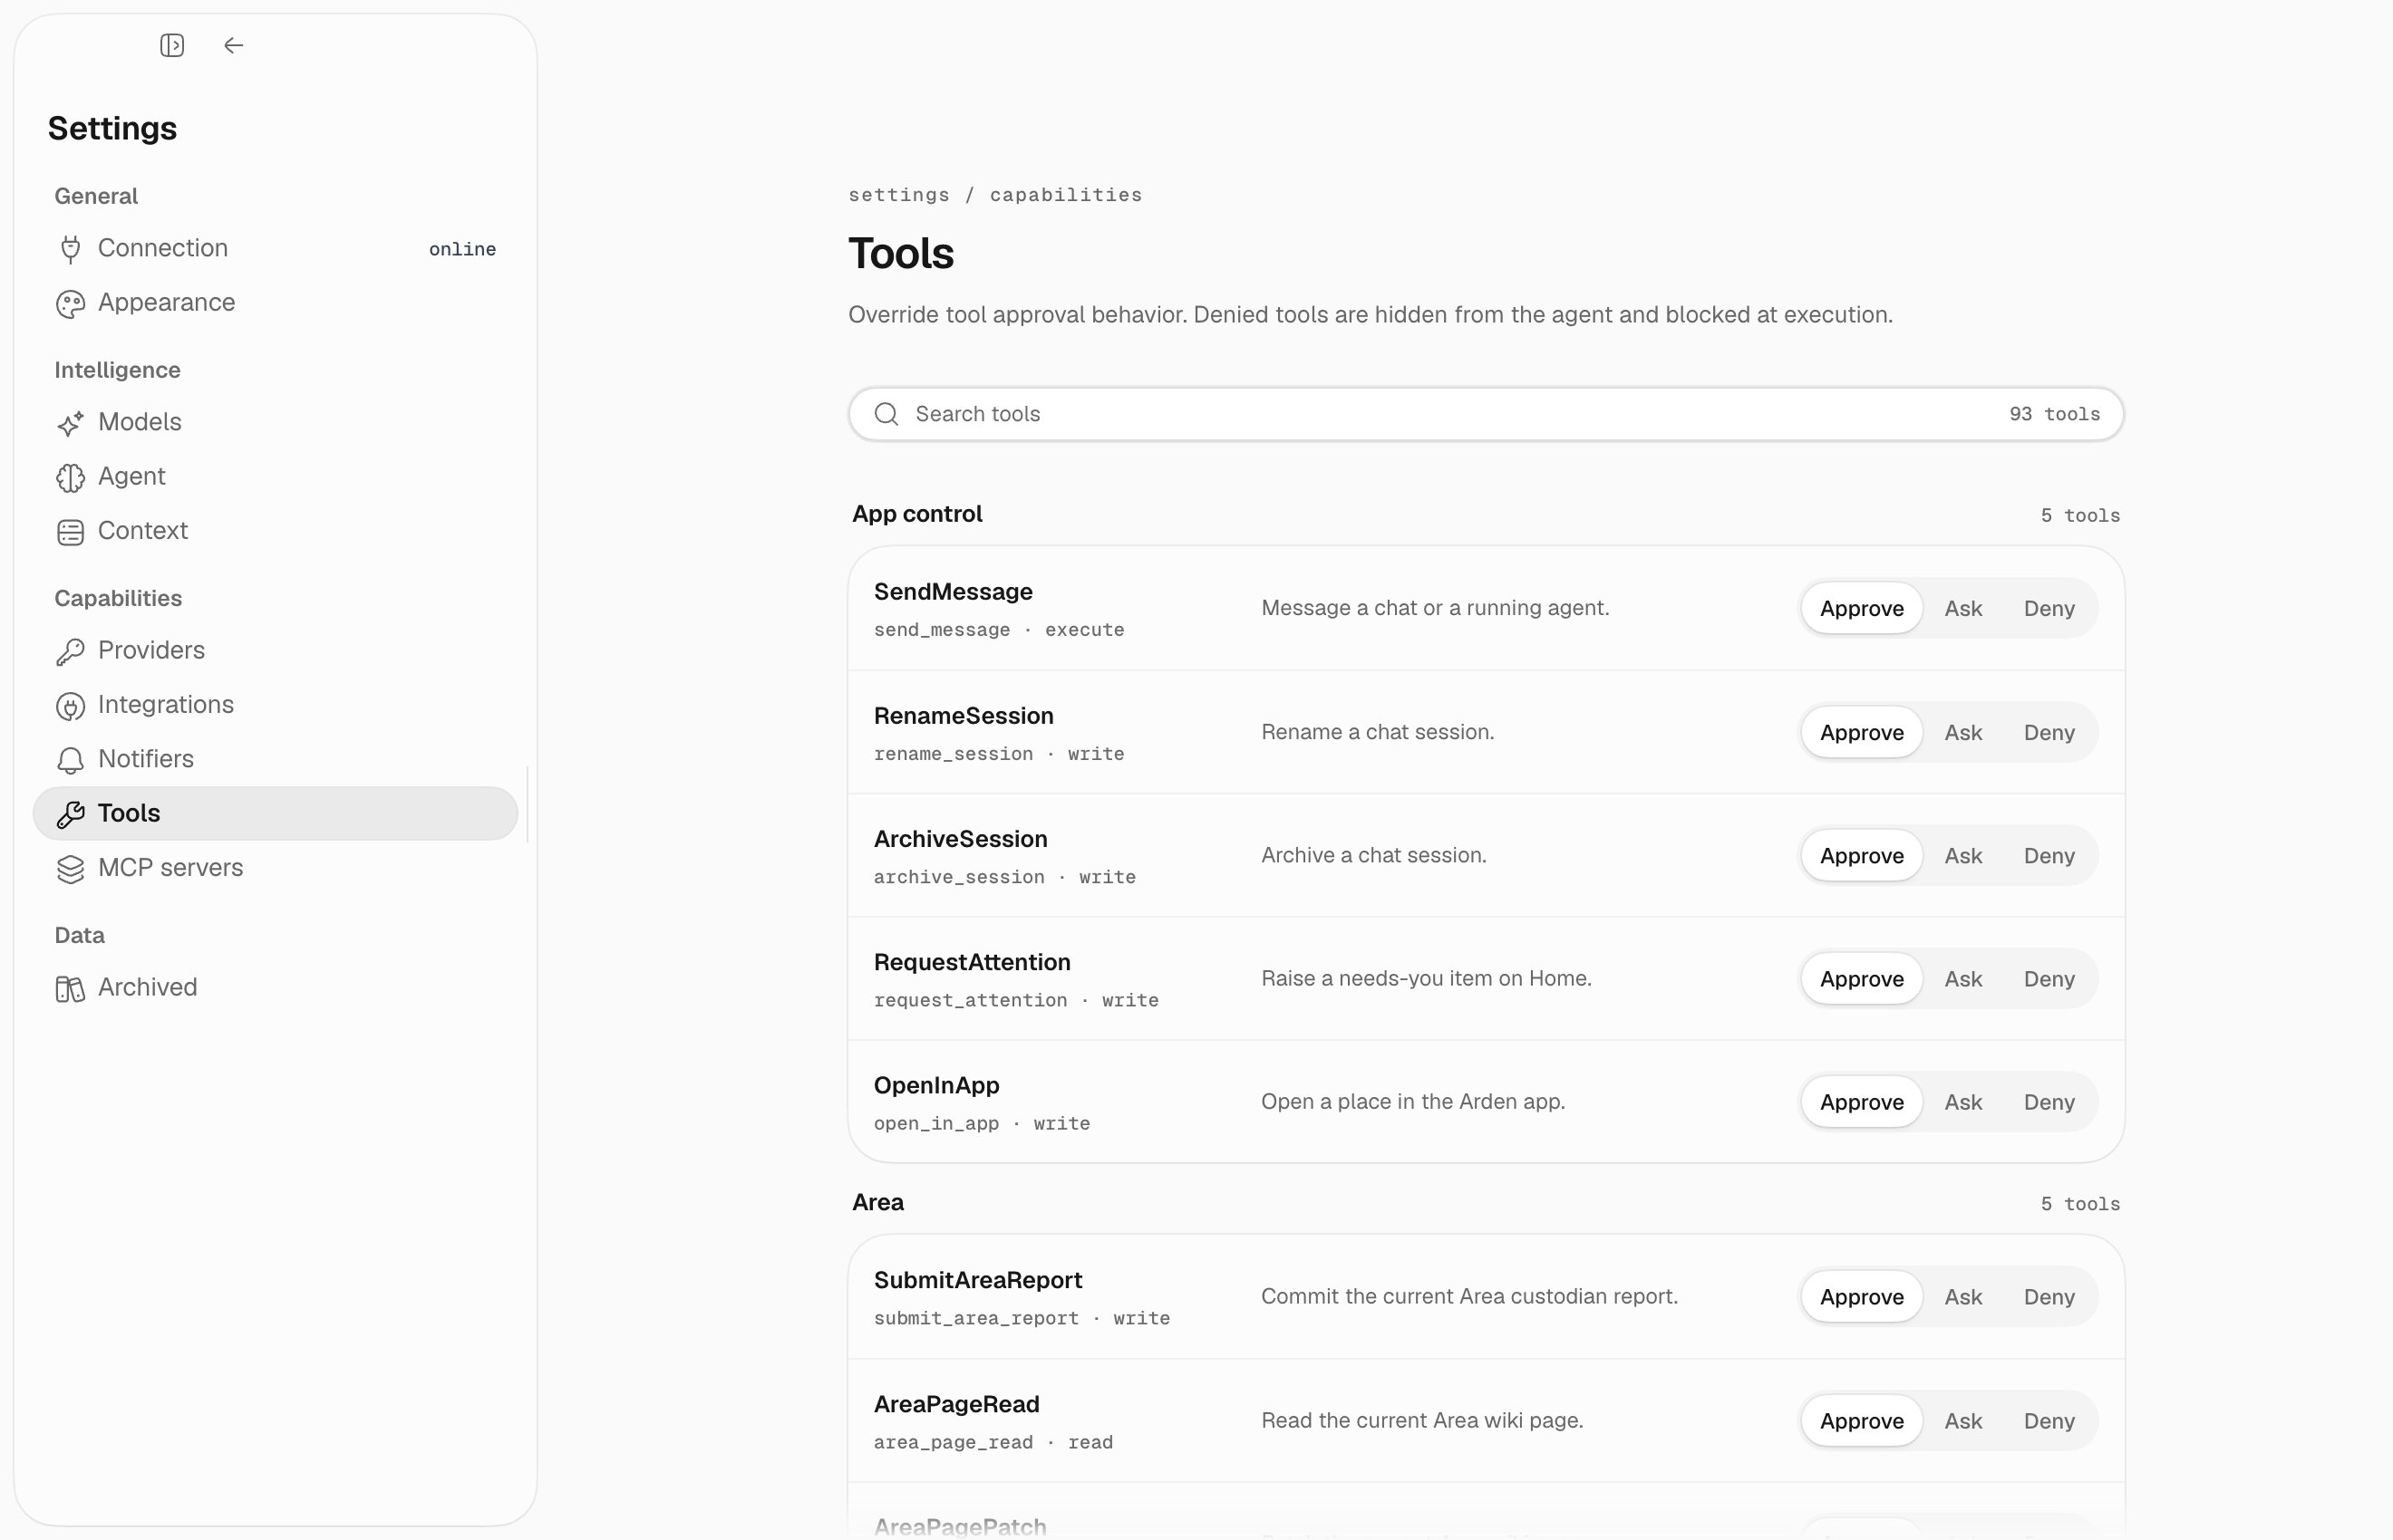
Task: Click the Models sparkle icon
Action: [70, 423]
